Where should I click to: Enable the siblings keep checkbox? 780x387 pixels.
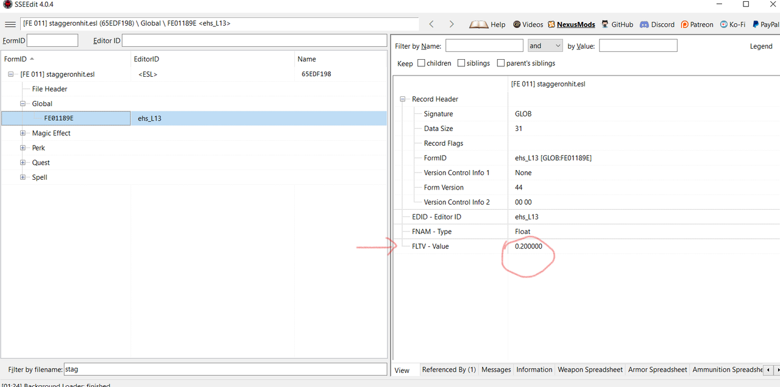(x=461, y=63)
